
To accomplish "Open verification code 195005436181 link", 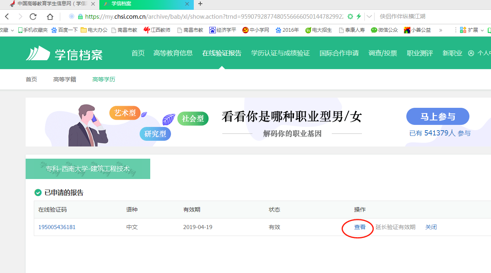I will pos(57,227).
